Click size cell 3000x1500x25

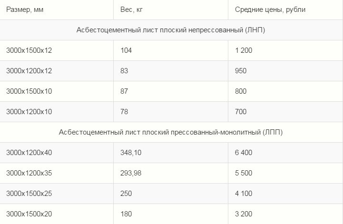click(29, 194)
